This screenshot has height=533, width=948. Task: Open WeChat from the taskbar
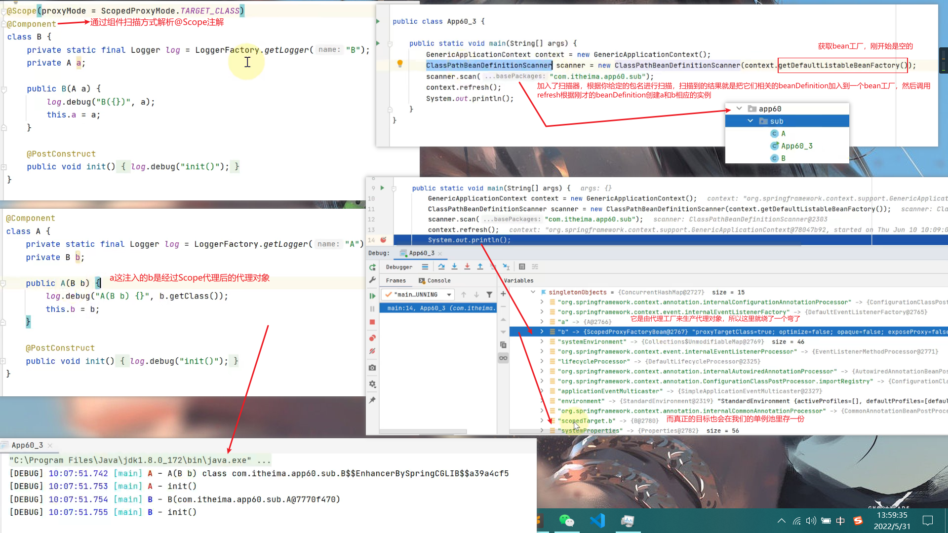tap(566, 521)
